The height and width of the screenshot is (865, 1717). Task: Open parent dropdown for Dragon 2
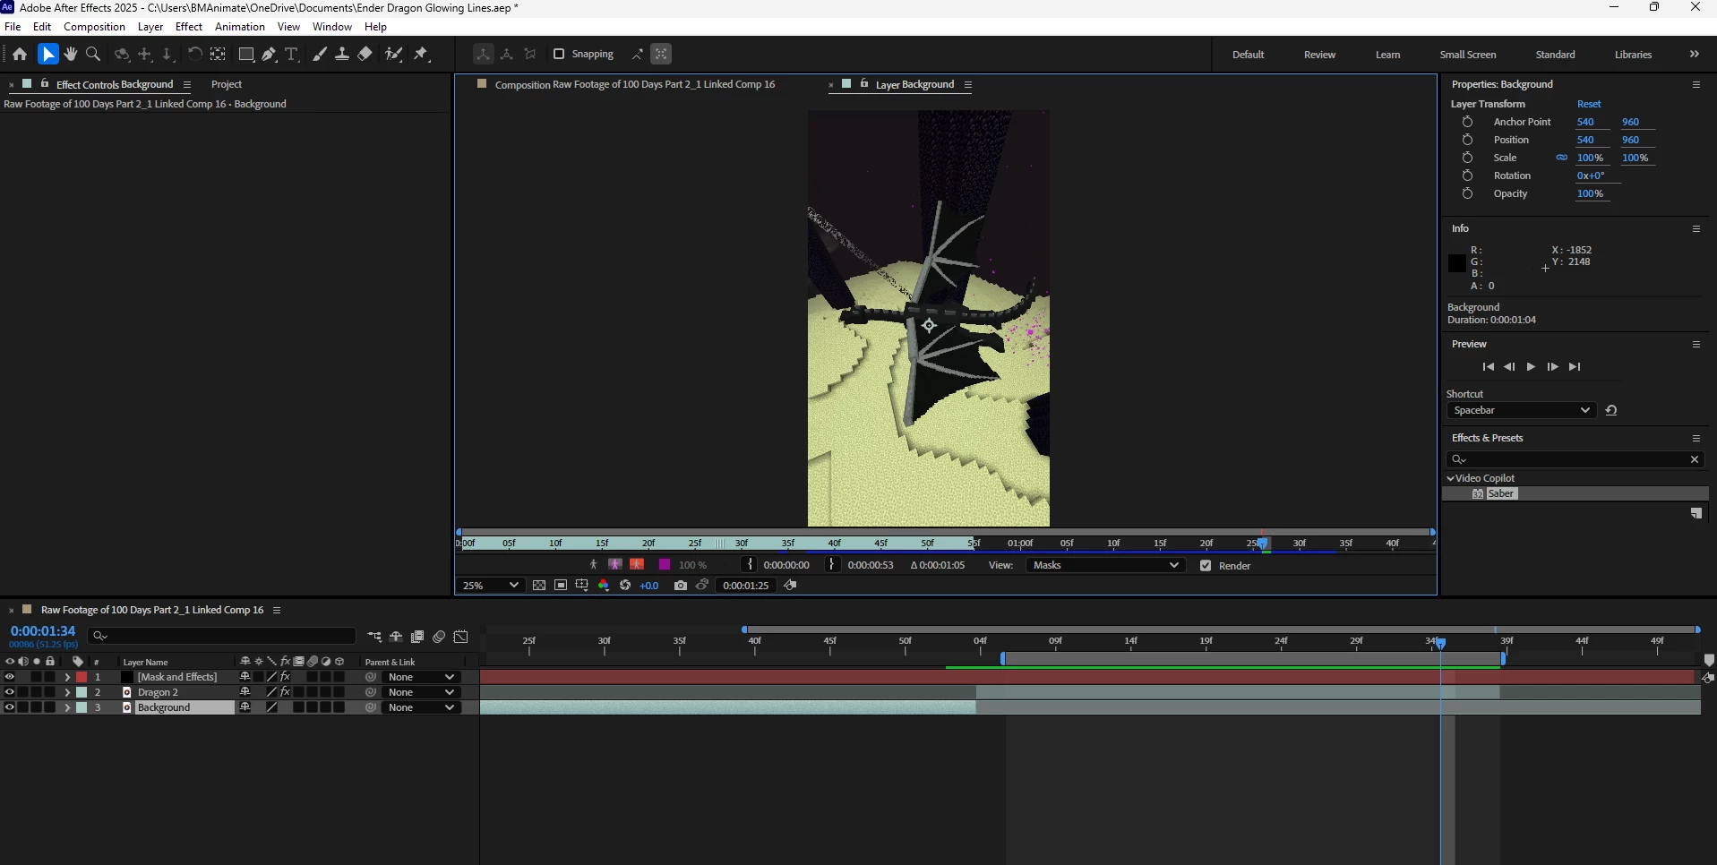[x=421, y=692]
